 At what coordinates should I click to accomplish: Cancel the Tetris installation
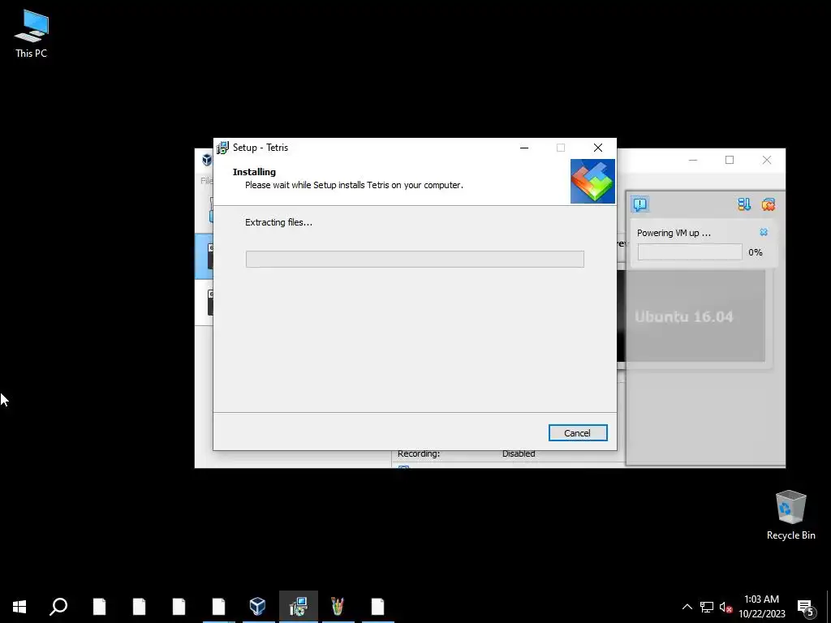[x=578, y=433]
